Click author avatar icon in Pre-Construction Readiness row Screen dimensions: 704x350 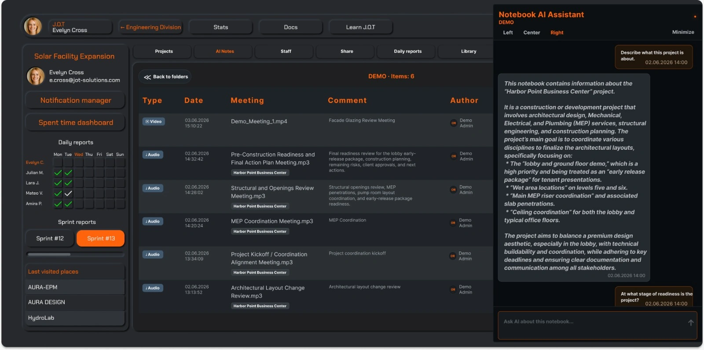[454, 156]
